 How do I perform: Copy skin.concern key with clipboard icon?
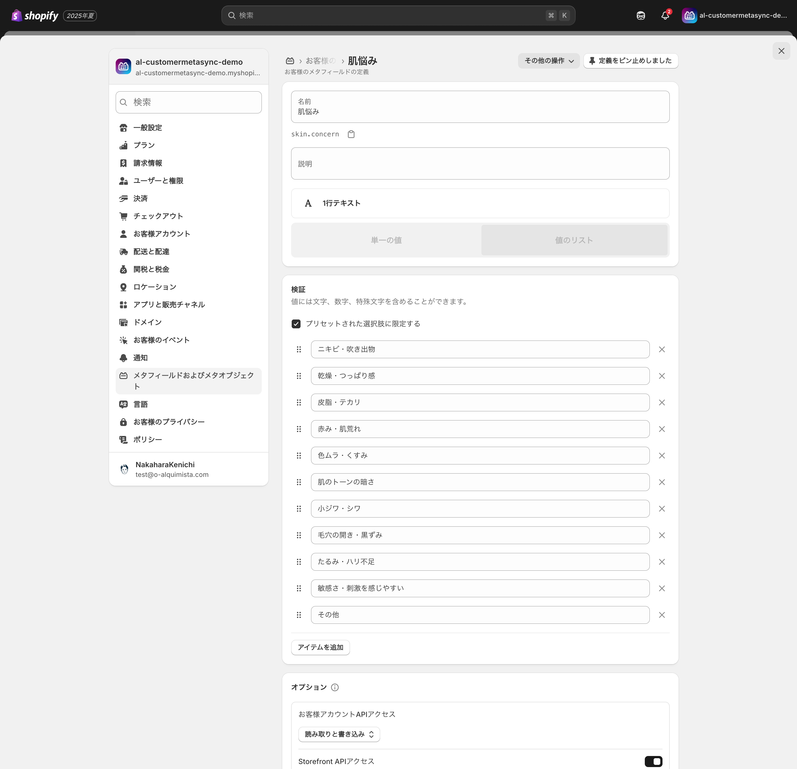pyautogui.click(x=351, y=134)
